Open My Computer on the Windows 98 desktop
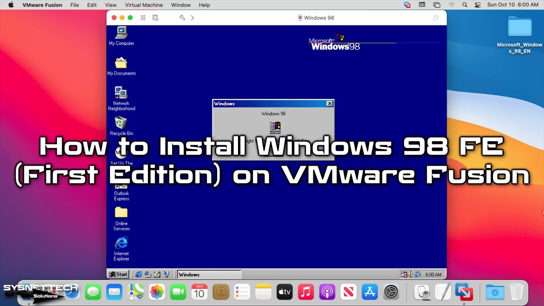The width and height of the screenshot is (544, 306). tap(121, 36)
